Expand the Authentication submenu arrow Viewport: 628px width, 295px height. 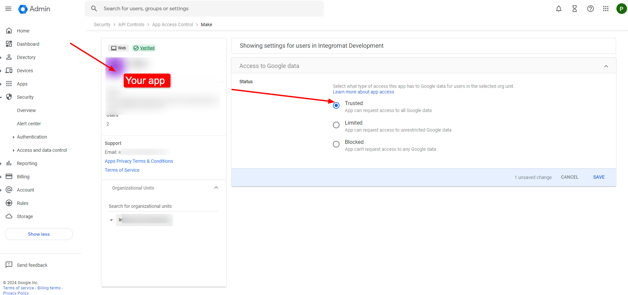click(13, 137)
